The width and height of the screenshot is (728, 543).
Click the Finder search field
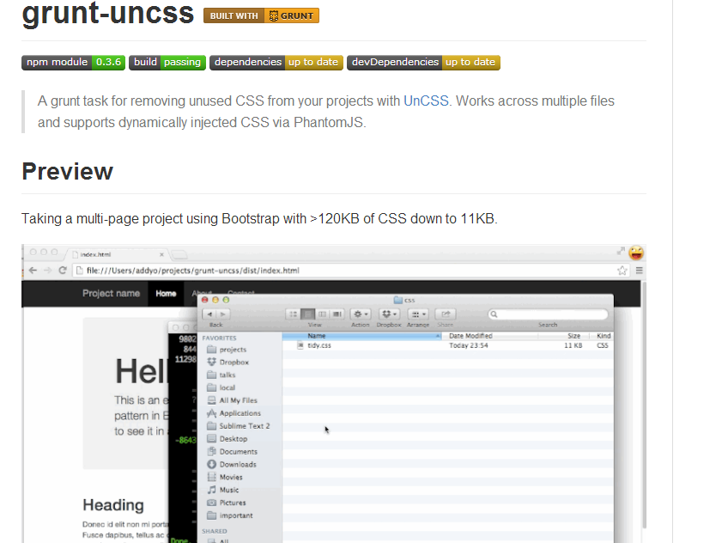point(548,314)
